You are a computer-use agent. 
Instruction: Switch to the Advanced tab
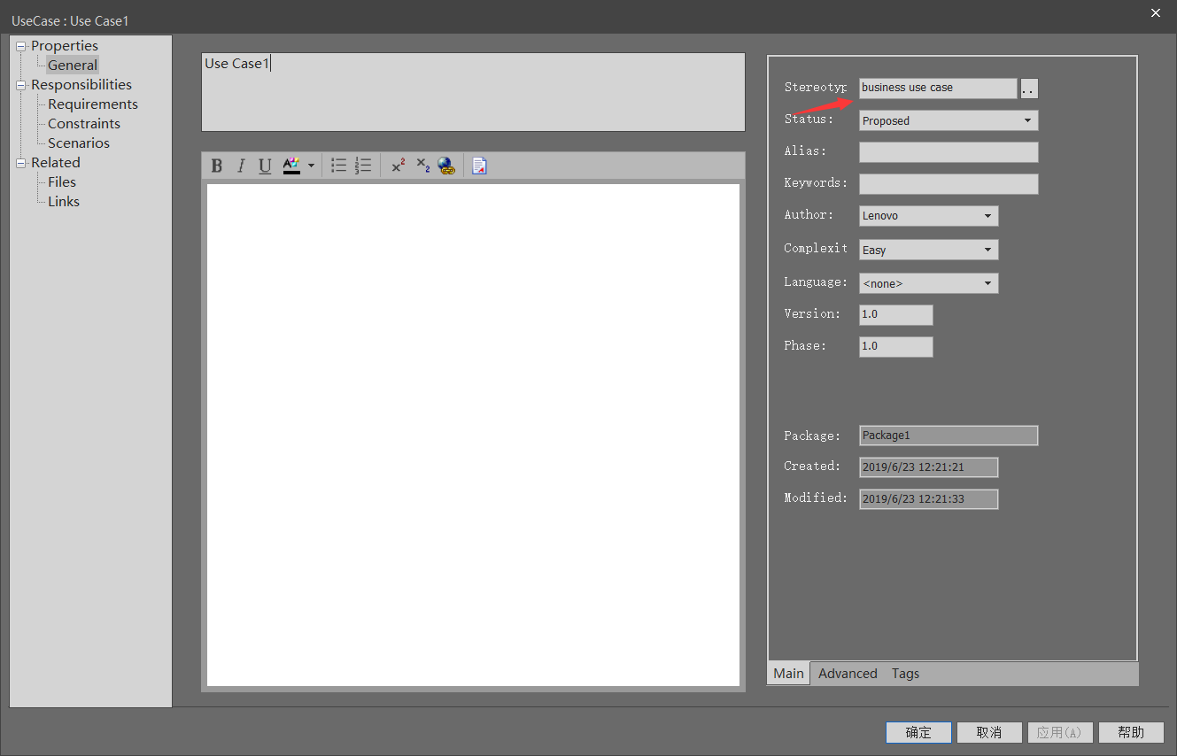click(x=847, y=673)
